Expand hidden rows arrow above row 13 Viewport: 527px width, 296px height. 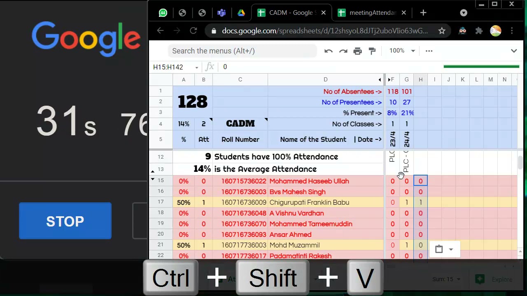[153, 171]
